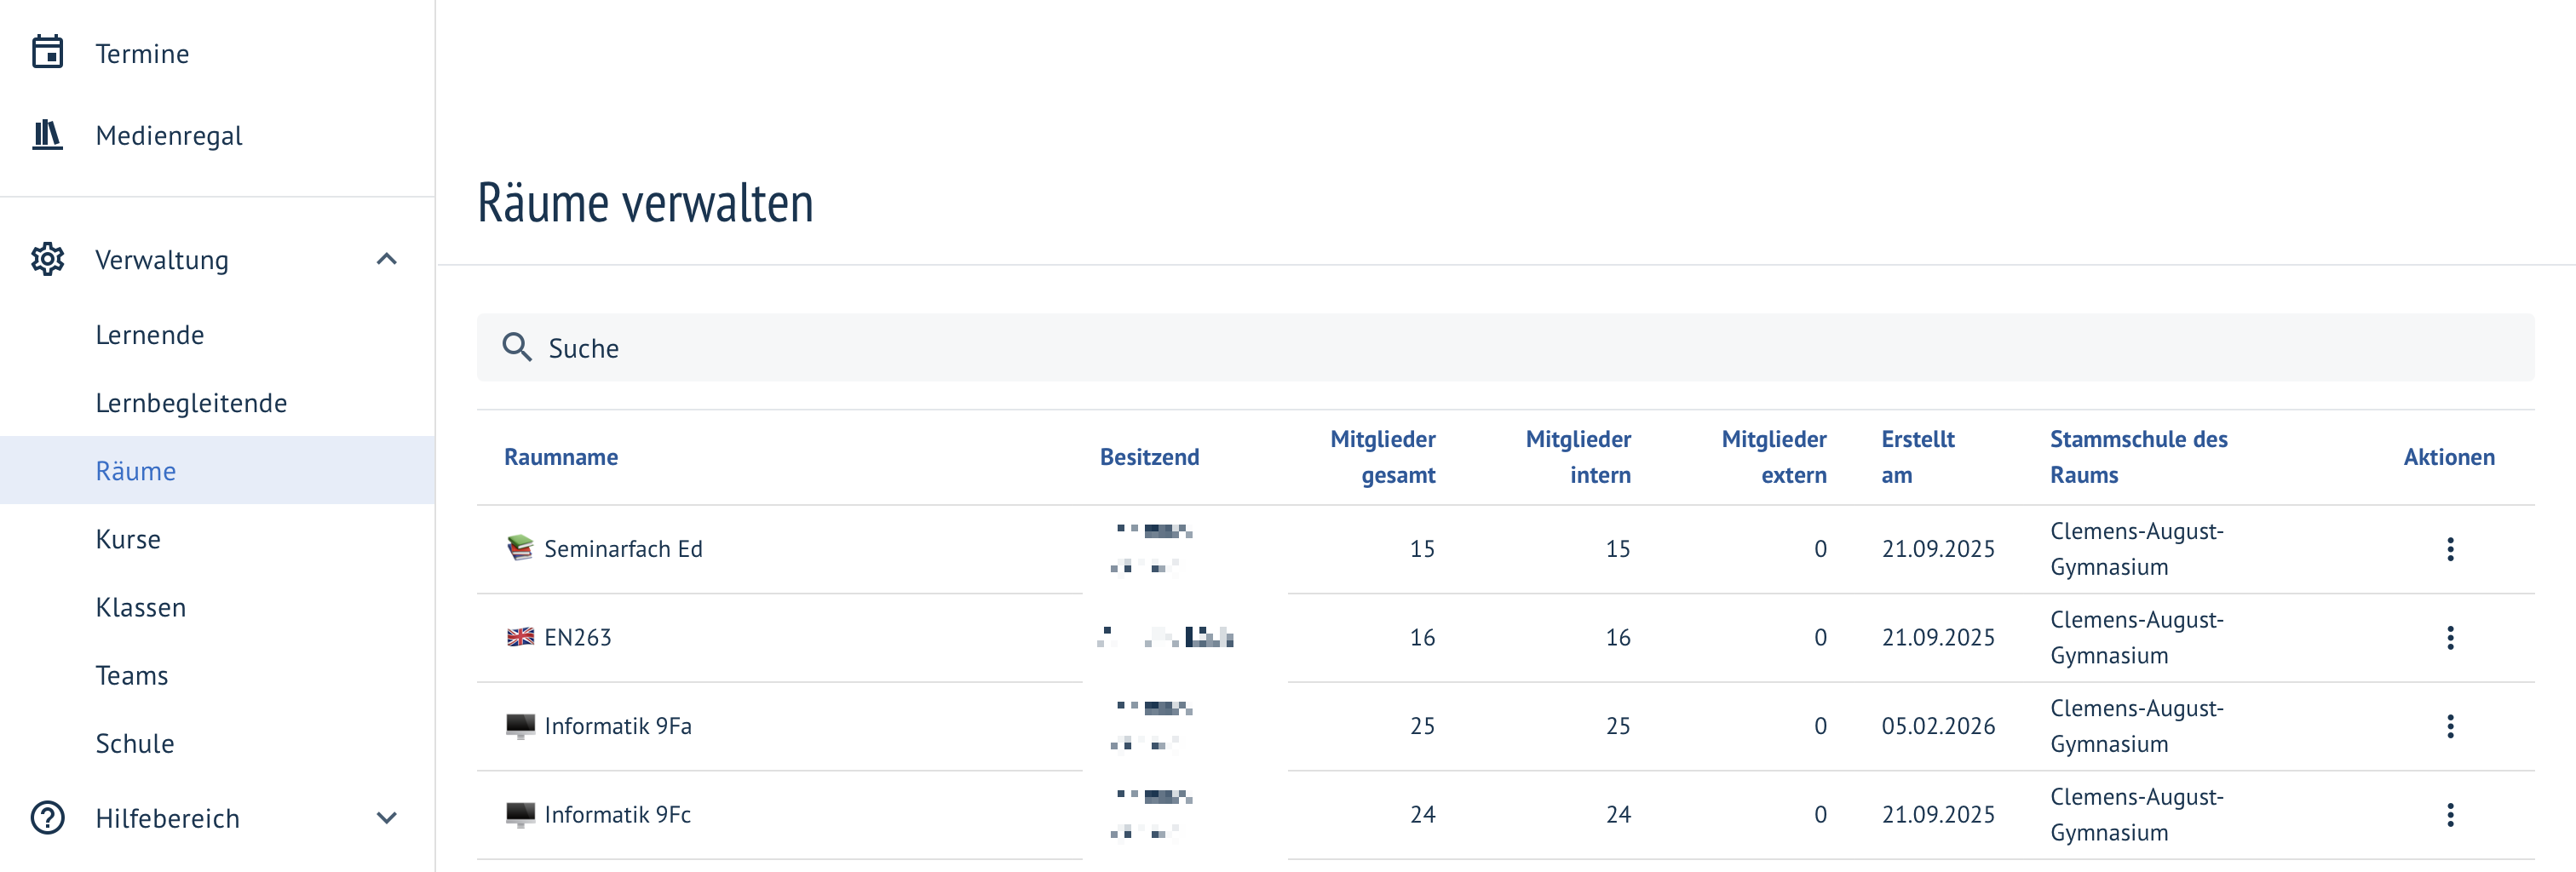Open actions menu for Informatik 9Fa
The width and height of the screenshot is (2576, 872).
click(x=2450, y=726)
